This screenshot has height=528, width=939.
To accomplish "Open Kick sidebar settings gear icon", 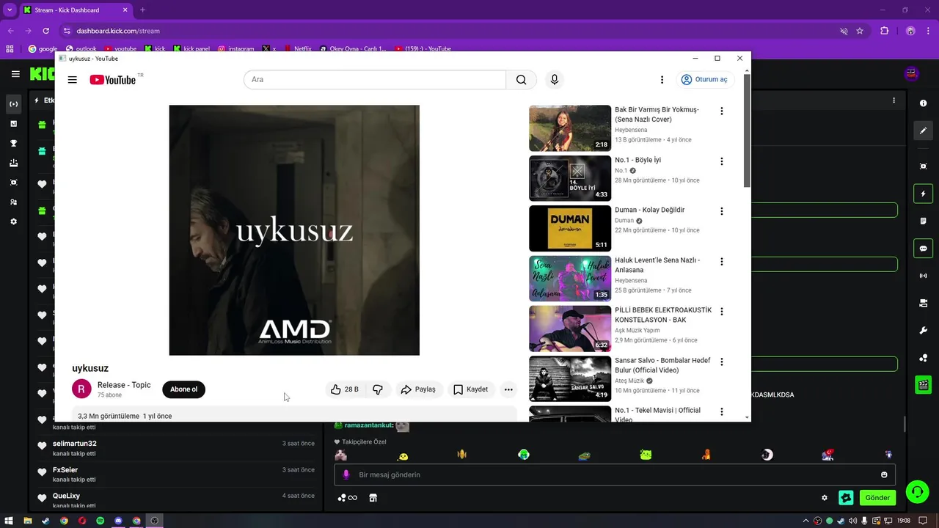I will tap(13, 221).
